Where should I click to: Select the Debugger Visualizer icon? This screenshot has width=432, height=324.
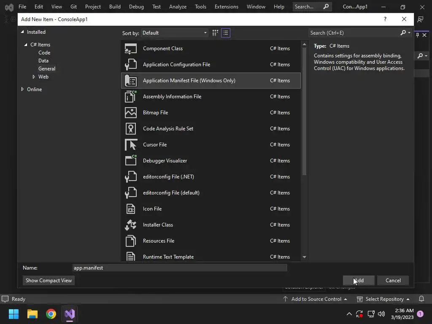(x=131, y=161)
